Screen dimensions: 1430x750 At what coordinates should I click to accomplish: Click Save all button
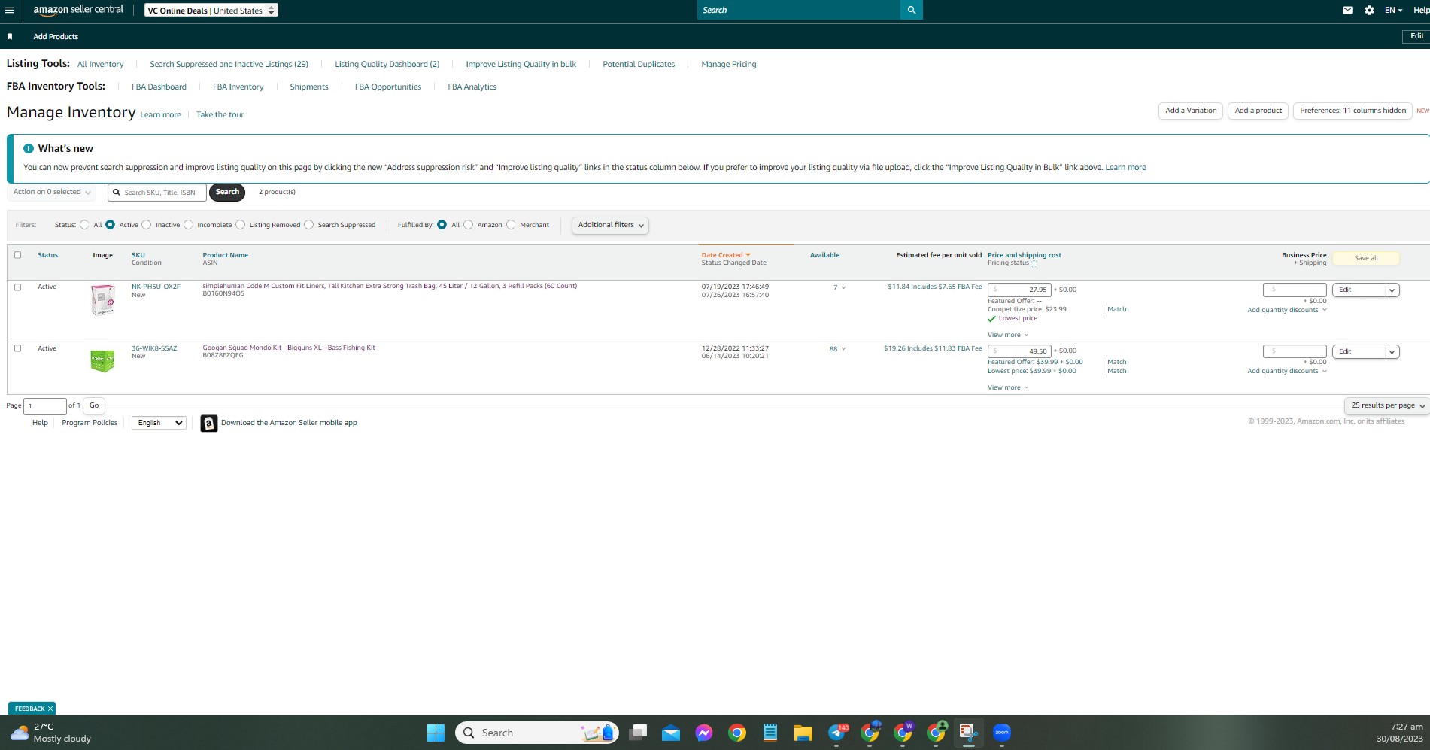pyautogui.click(x=1366, y=259)
